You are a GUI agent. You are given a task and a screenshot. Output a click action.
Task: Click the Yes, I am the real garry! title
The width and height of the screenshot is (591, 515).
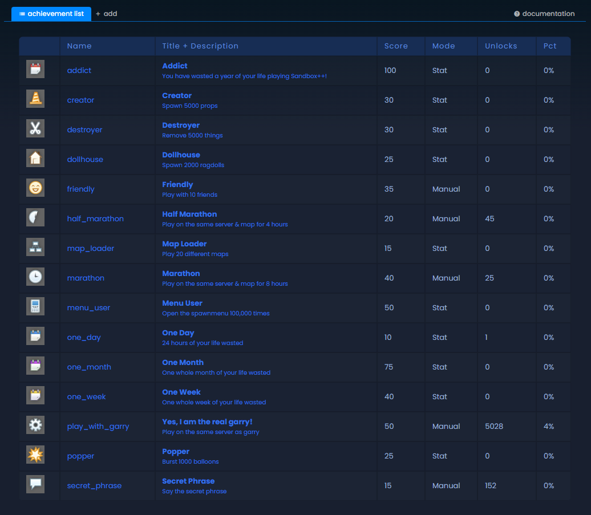point(207,422)
